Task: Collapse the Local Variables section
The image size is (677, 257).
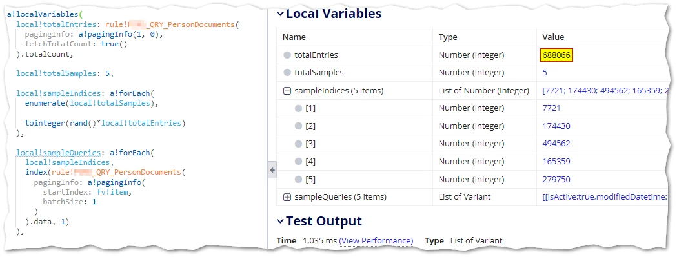Action: point(281,14)
